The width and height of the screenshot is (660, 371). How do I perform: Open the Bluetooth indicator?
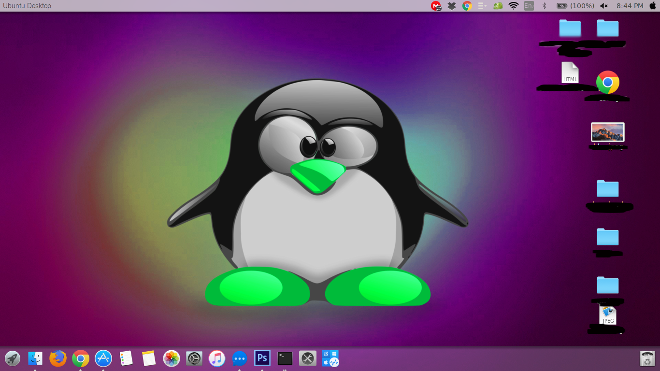pos(544,6)
